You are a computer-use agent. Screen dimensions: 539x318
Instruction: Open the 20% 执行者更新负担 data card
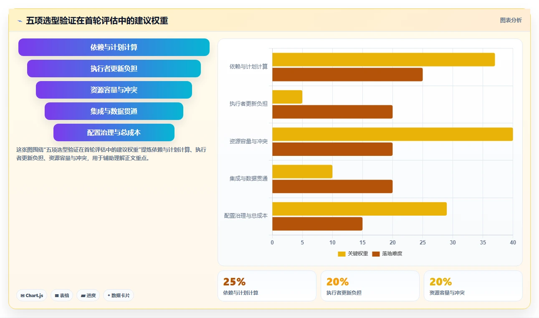click(370, 286)
